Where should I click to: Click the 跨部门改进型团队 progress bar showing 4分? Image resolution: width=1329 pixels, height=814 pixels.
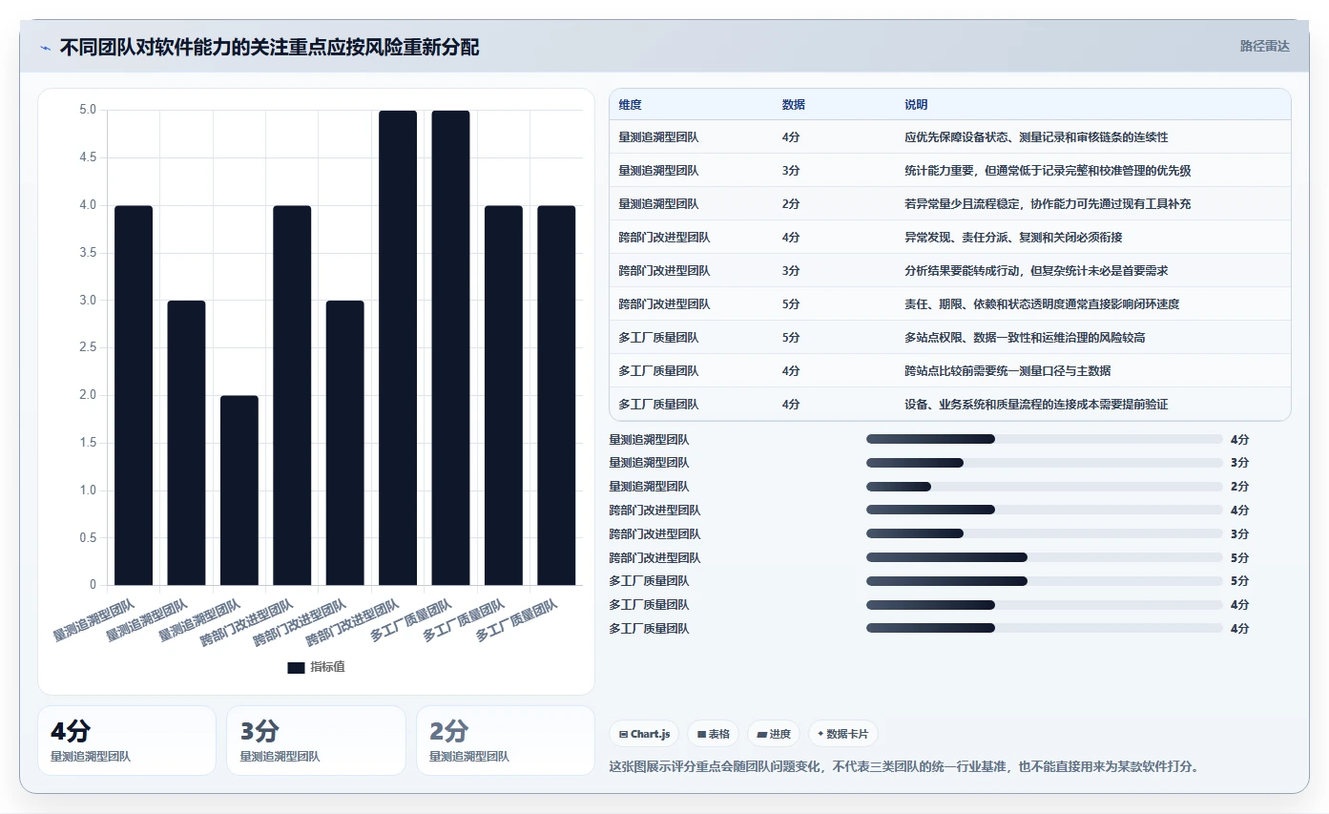click(1044, 511)
